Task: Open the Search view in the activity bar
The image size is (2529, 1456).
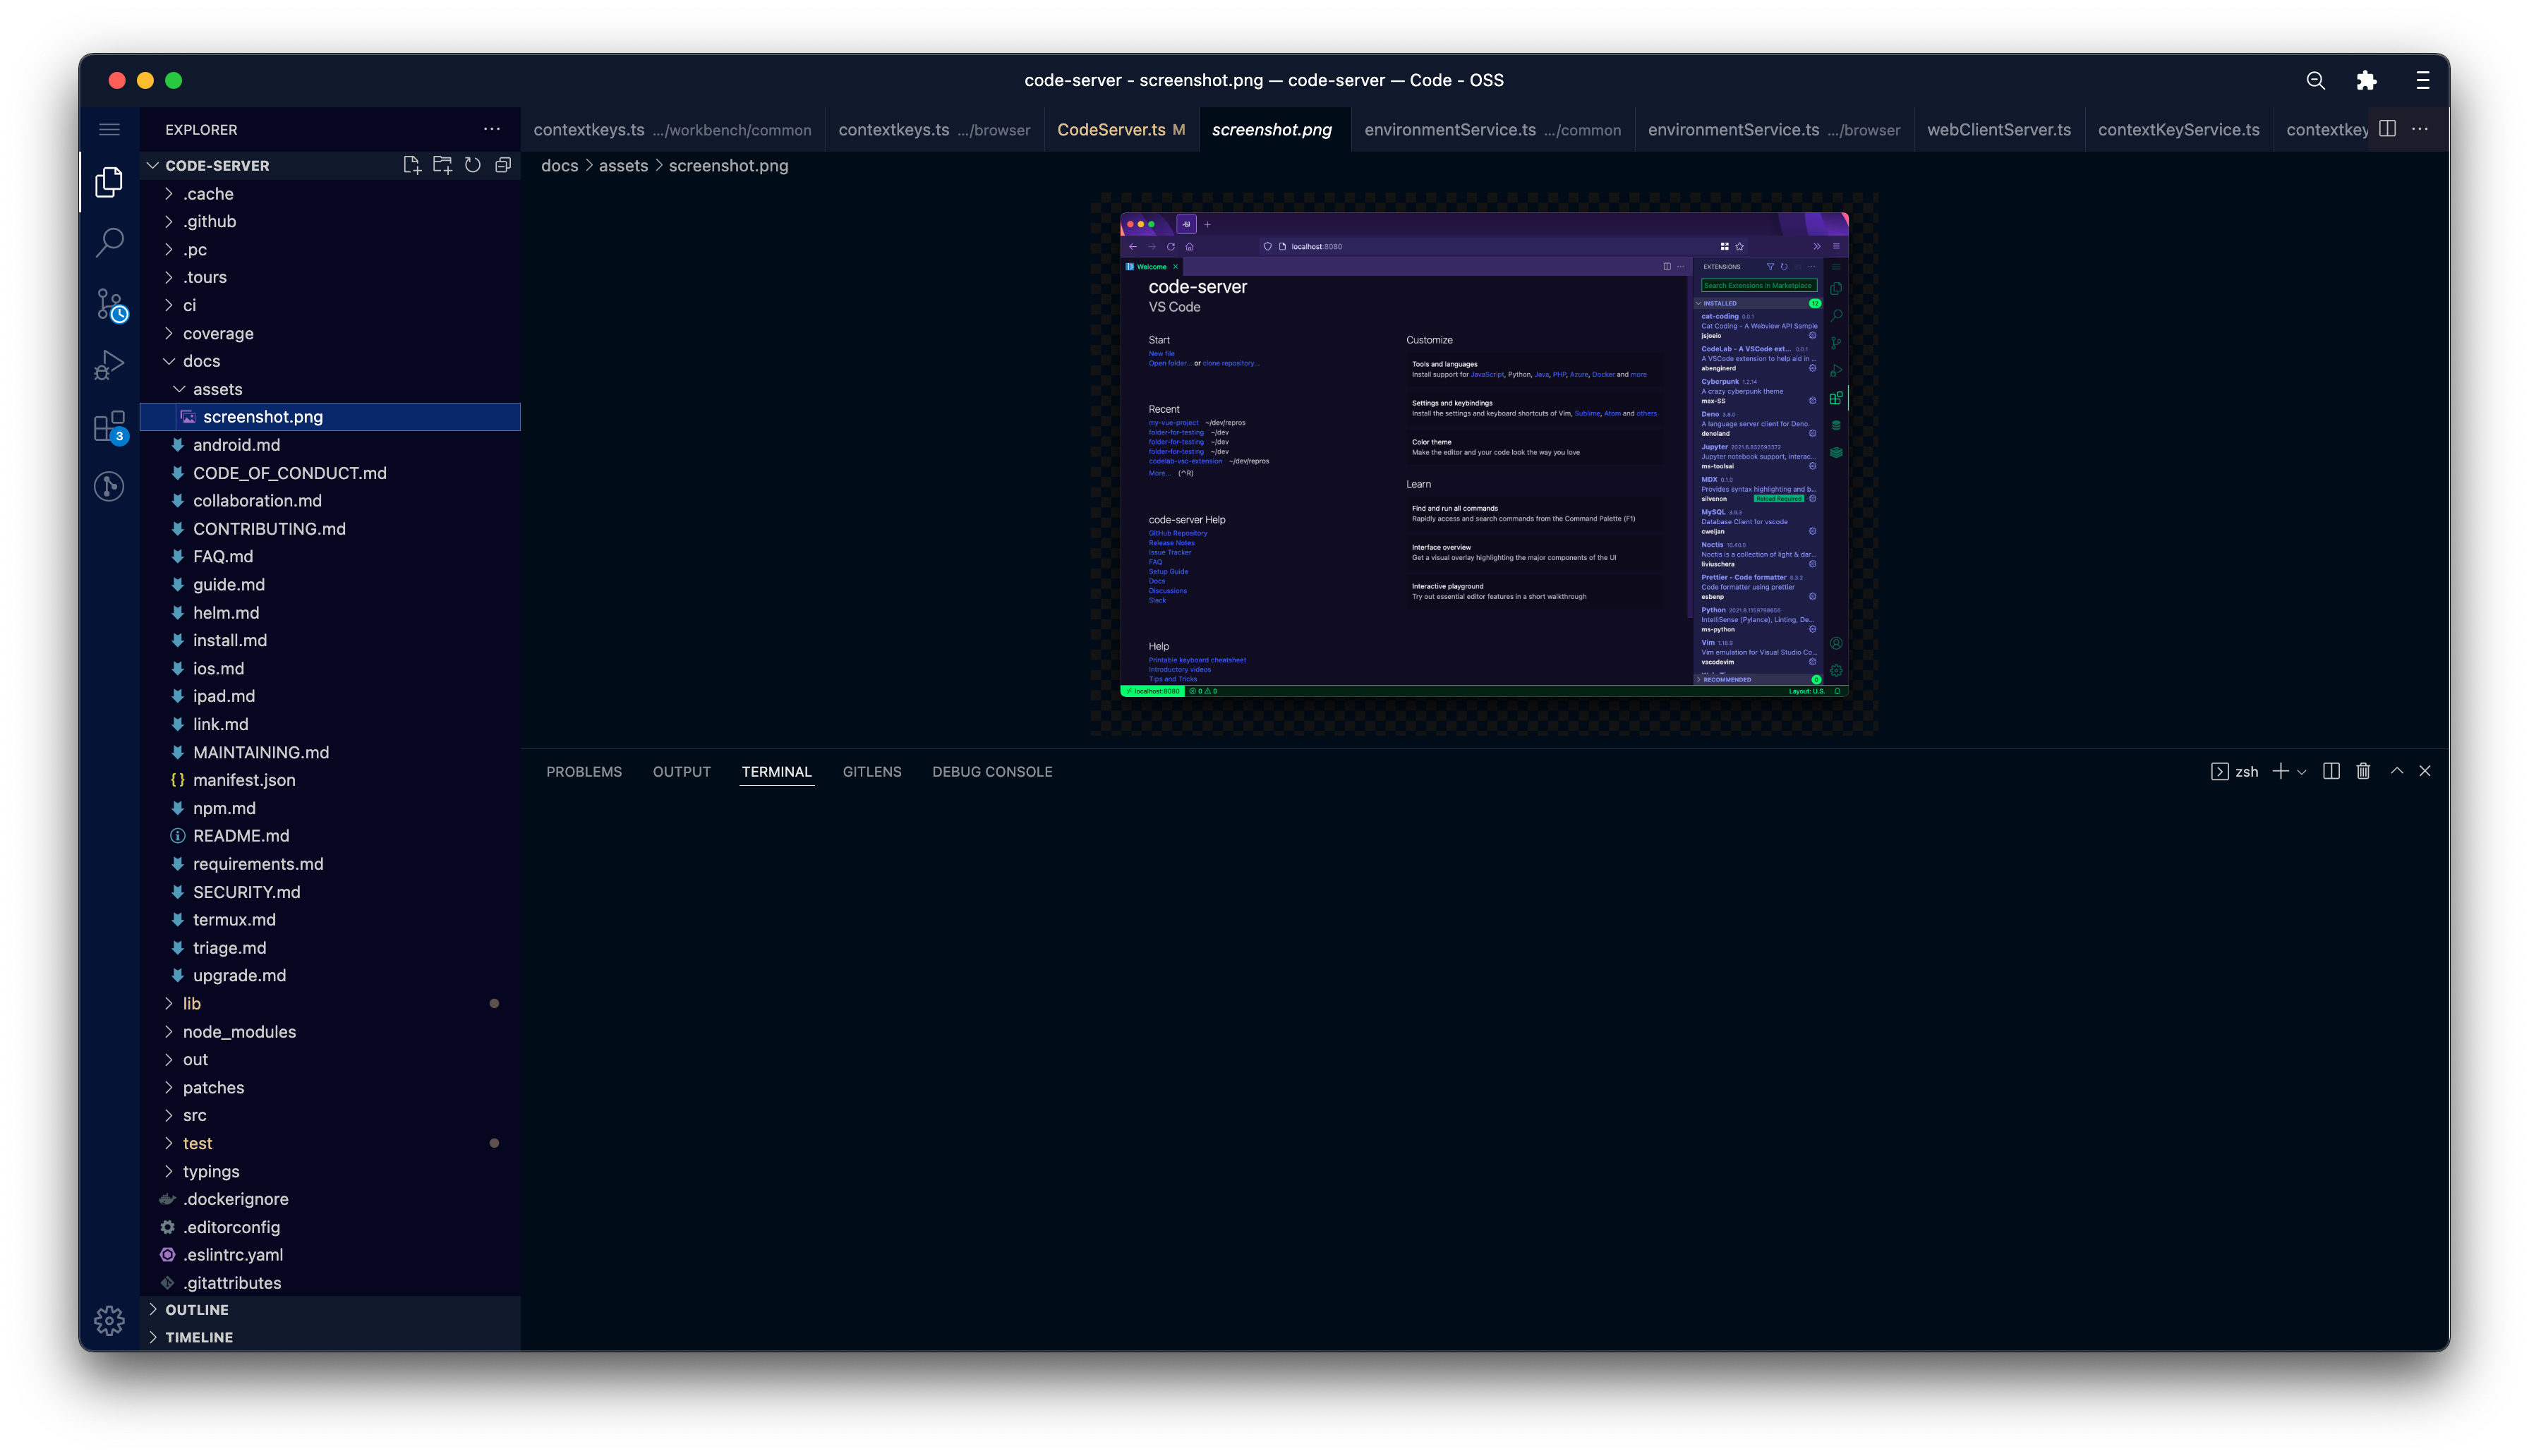Action: coord(109,243)
